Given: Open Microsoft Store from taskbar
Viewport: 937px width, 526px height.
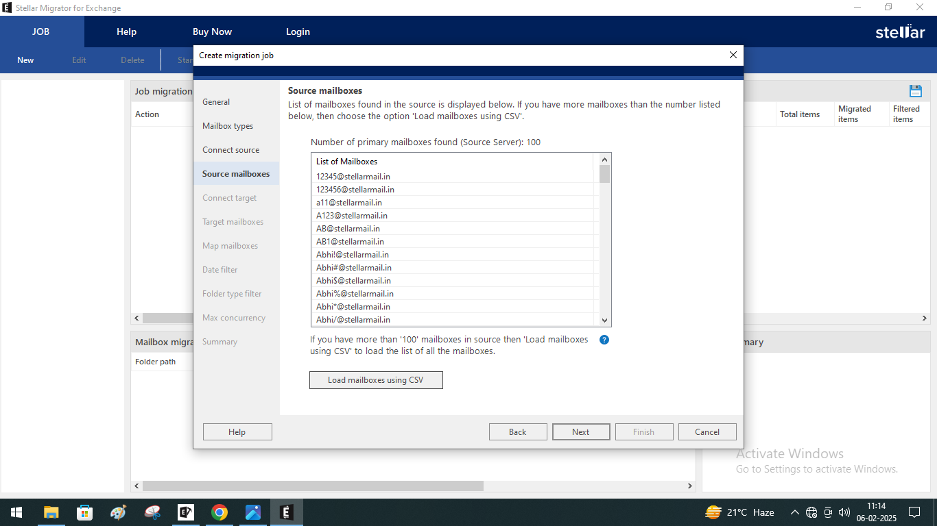Looking at the screenshot, I should 84,512.
